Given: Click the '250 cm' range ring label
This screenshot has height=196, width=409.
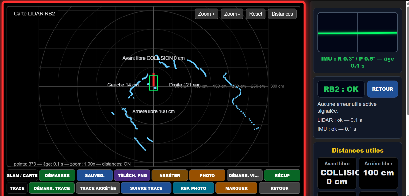Looking at the screenshot, I should pos(258,86).
